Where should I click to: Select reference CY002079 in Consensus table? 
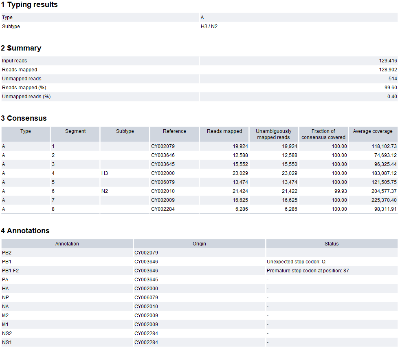point(163,146)
